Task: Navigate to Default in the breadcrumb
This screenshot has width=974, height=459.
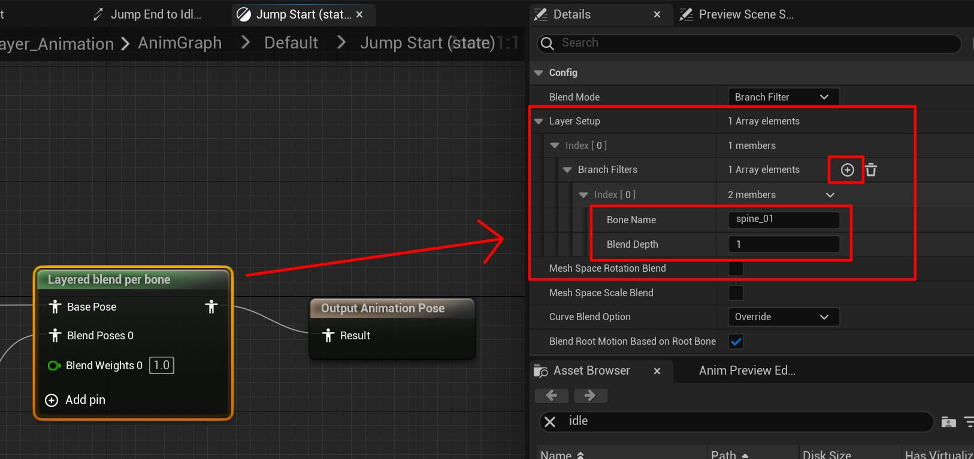Action: (x=291, y=43)
